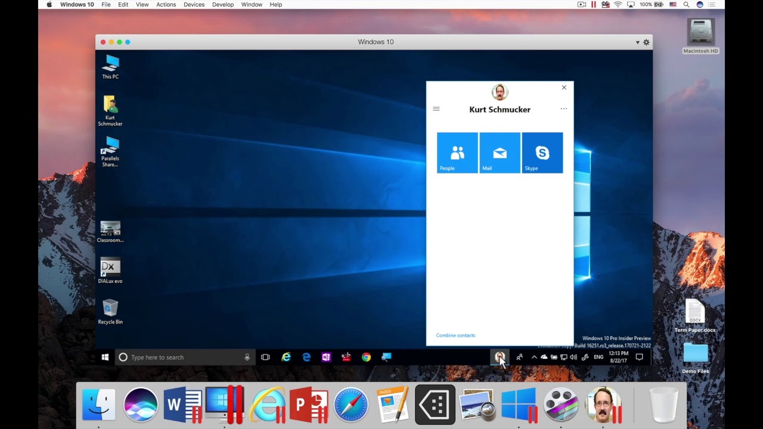
Task: Open Parallels settings gear in title bar
Action: tap(646, 42)
